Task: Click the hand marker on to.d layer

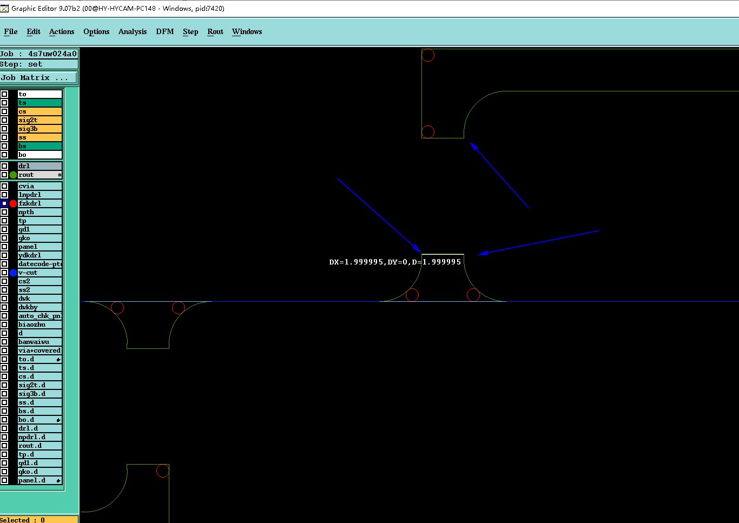Action: pos(58,359)
